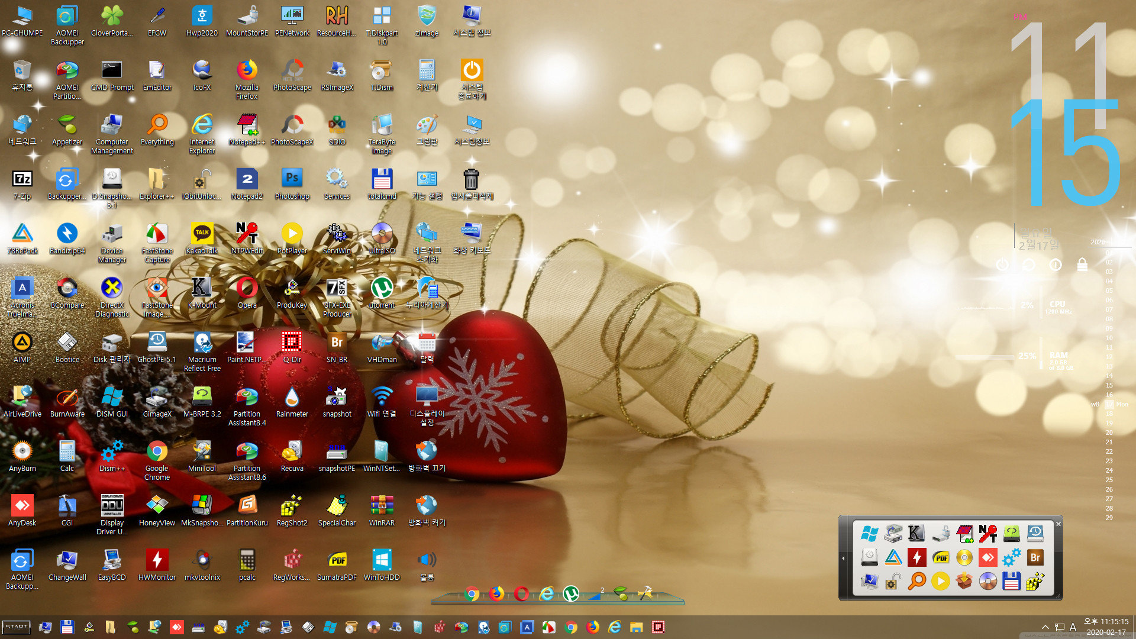Click the power icon in the Rainmeter widget
Viewport: 1136px width, 639px height.
coord(1002,264)
